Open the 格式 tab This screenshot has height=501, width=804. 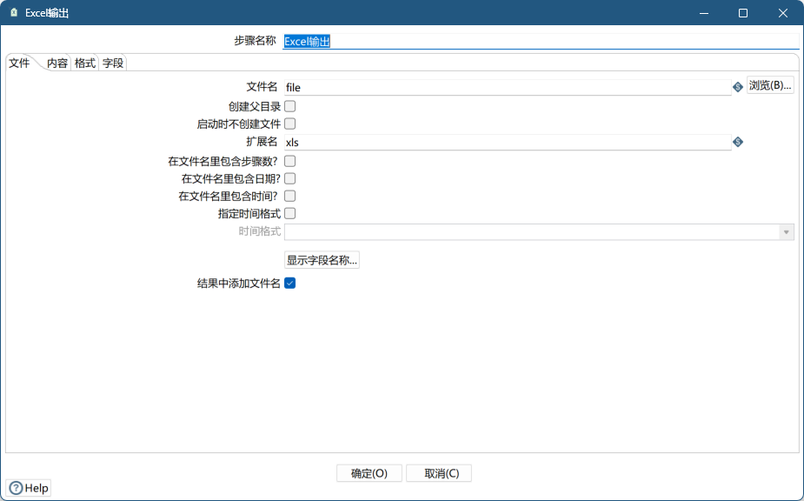(x=83, y=63)
